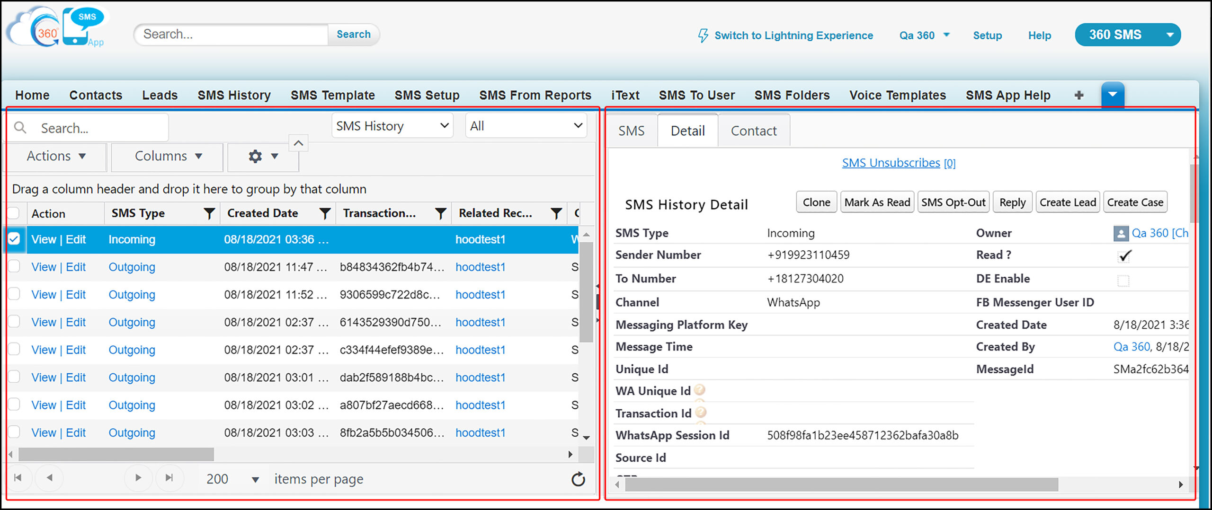Open the Qa 360 user menu
The width and height of the screenshot is (1212, 510).
(924, 35)
